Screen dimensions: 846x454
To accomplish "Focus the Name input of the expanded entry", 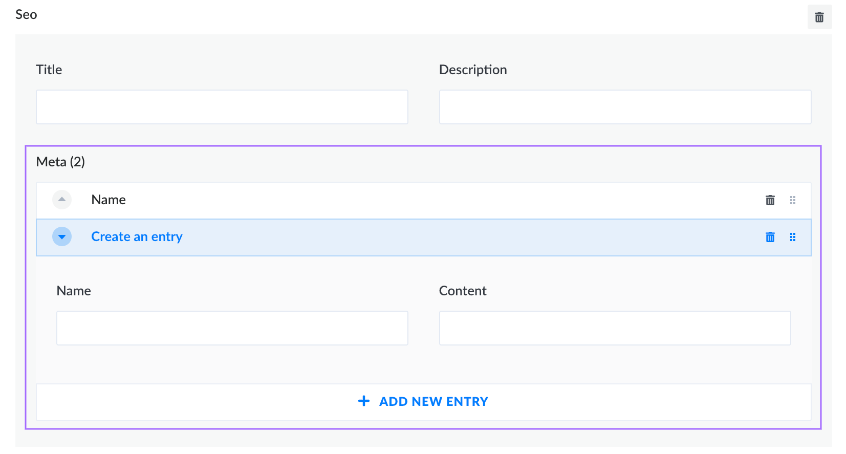I will click(x=231, y=328).
